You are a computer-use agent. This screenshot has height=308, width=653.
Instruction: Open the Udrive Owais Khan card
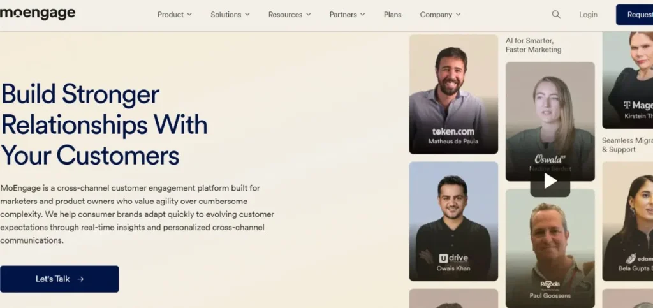coord(453,221)
